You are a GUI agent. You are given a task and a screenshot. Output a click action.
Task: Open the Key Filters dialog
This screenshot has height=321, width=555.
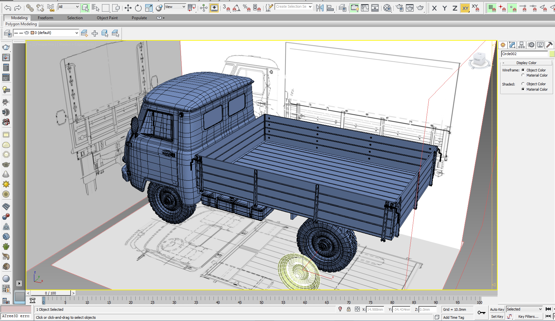[x=528, y=317]
